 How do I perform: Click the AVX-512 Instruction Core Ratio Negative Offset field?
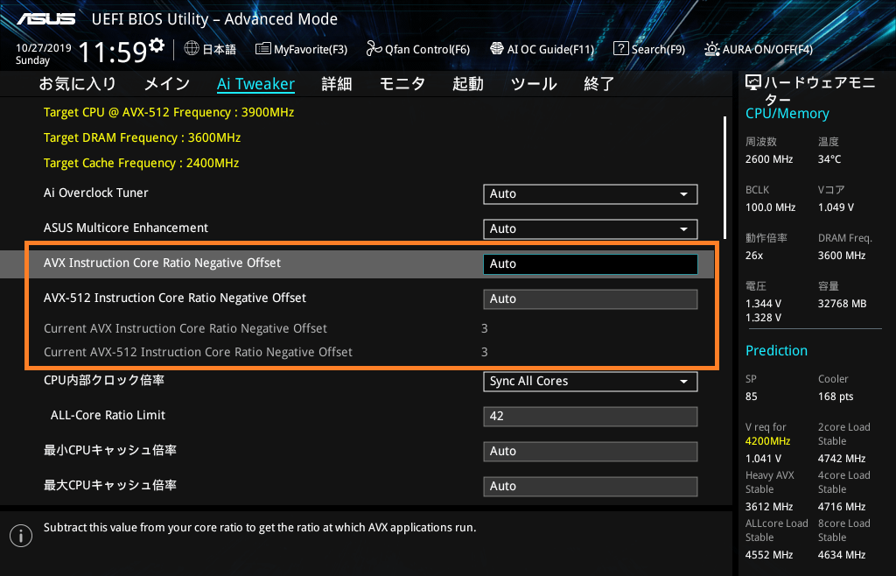coord(591,299)
